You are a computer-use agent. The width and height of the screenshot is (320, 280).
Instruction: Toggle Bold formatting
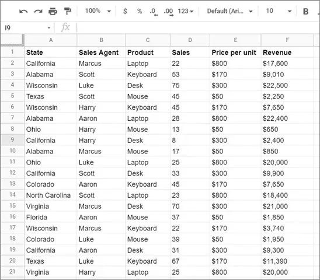click(x=305, y=12)
